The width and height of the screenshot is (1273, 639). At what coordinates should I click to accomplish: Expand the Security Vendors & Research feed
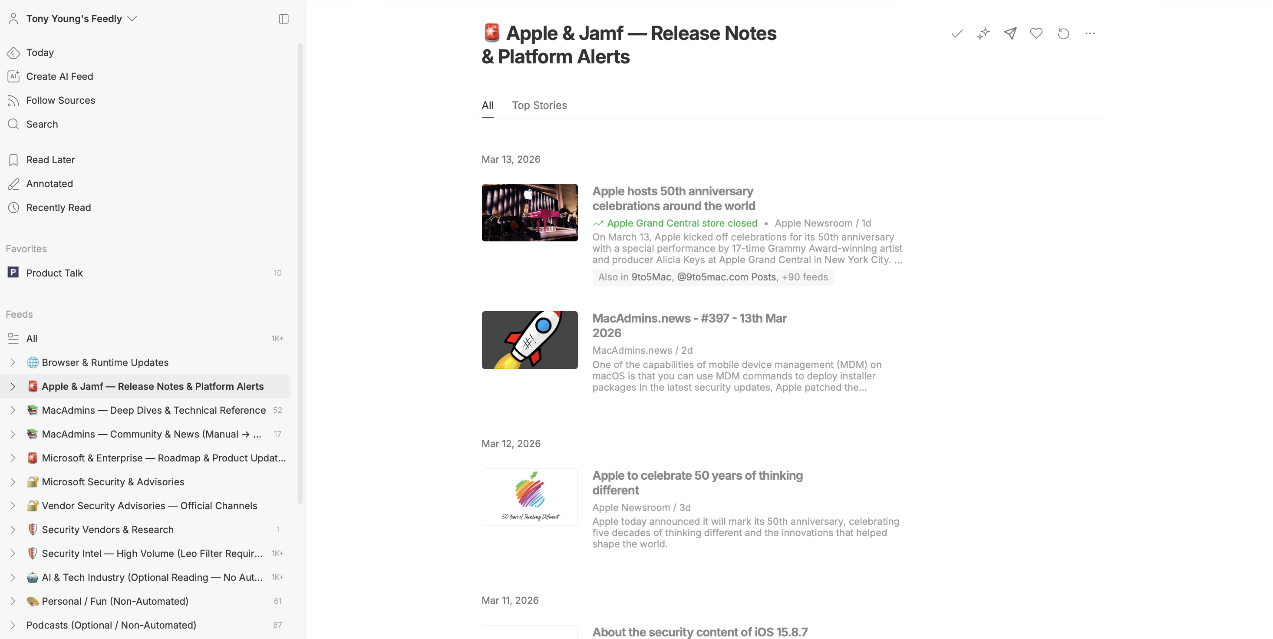12,529
